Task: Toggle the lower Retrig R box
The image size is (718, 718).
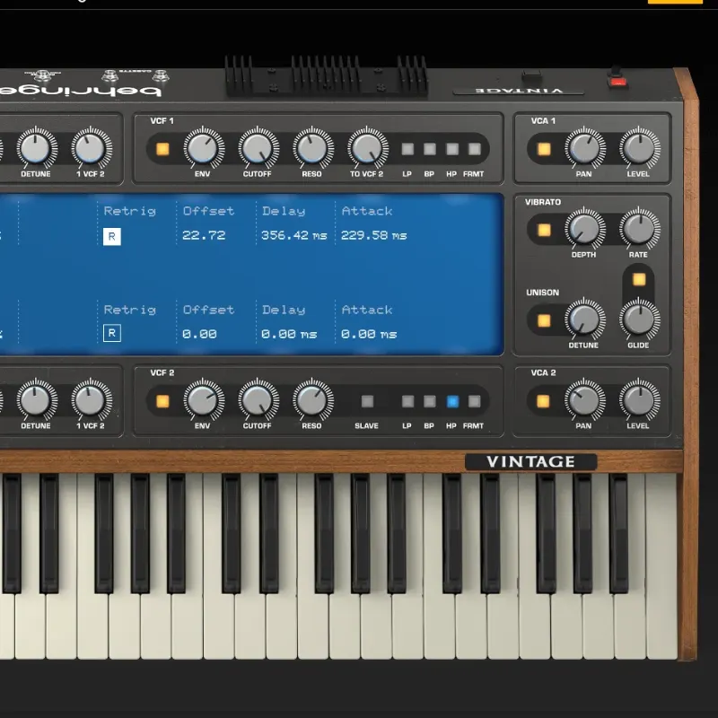Action: click(x=111, y=333)
